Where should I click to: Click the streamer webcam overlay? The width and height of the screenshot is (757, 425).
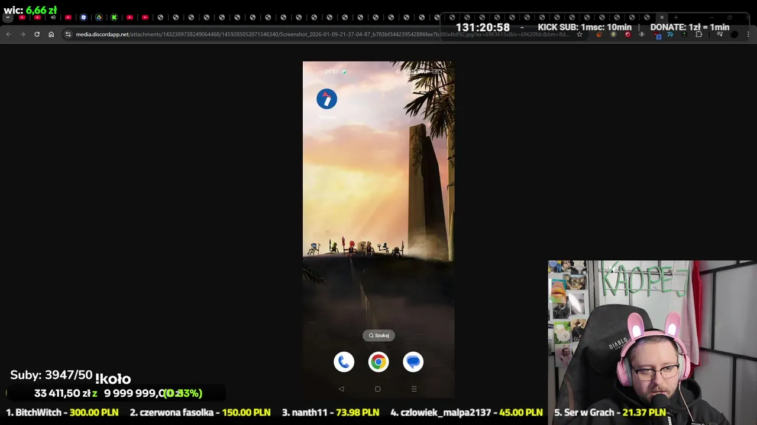652,342
